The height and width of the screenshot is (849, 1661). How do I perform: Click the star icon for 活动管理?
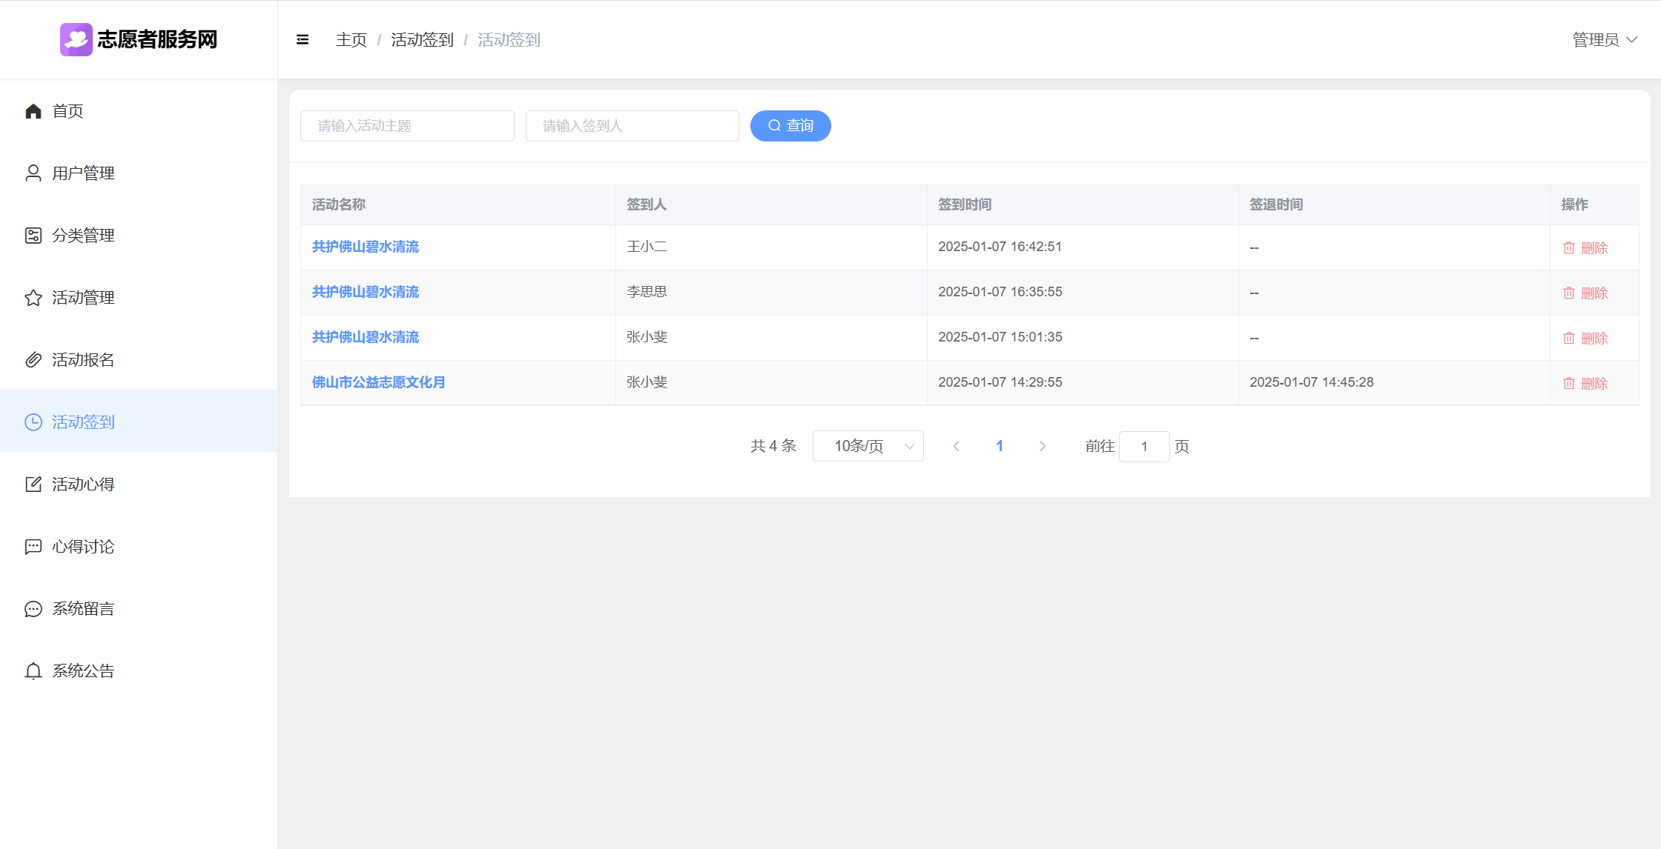click(33, 298)
